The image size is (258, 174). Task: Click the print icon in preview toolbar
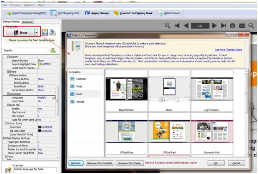pos(233,26)
